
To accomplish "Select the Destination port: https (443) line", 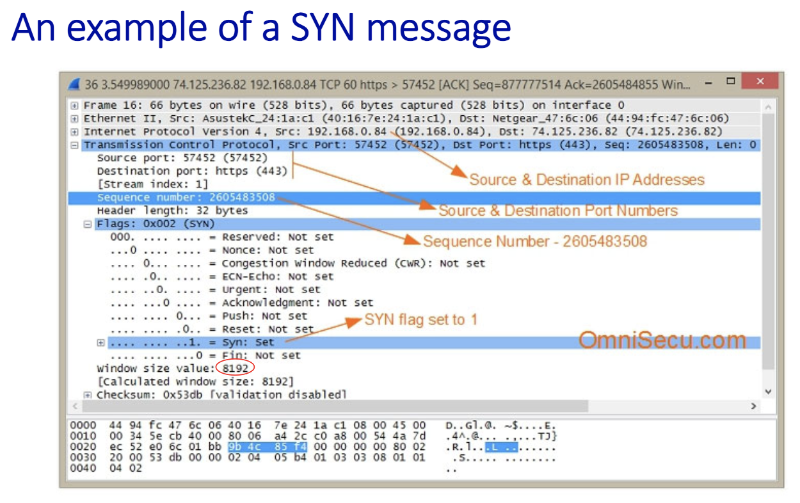I will pyautogui.click(x=192, y=171).
